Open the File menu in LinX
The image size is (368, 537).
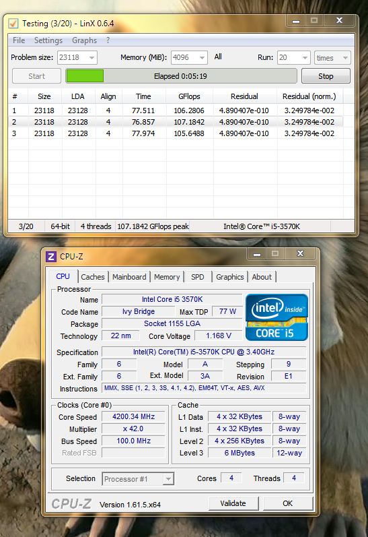point(19,40)
